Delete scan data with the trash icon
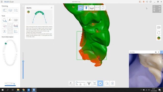This screenshot has width=163, height=92. coord(113,83)
